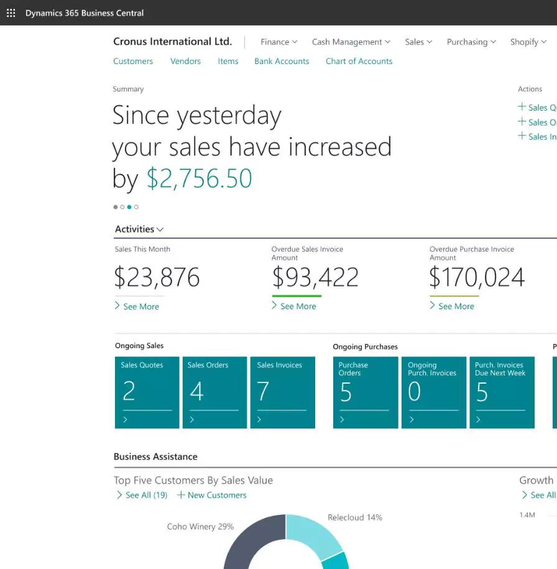Screen dimensions: 557x569
Task: Click the Coho Winery dark donut chart segment
Action: point(239,550)
